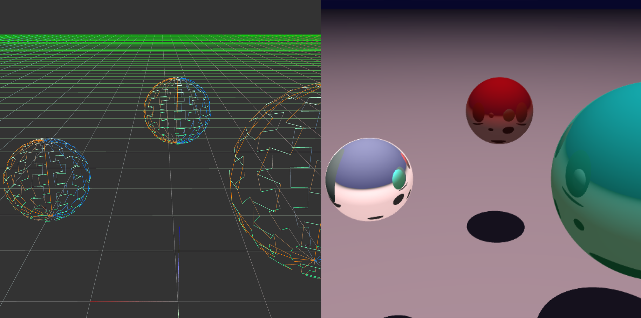Viewport: 641px width, 318px height.
Task: Click the large teal sphere in the render
Action: point(596,181)
